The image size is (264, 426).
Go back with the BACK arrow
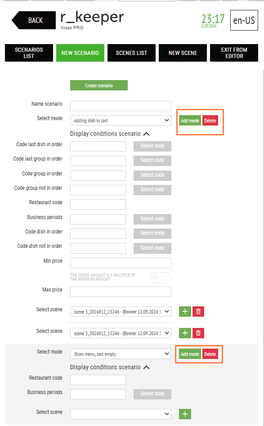coord(34,20)
